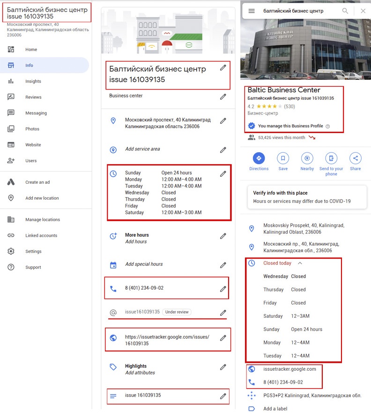
Task: Edit the phone number pencil icon
Action: pyautogui.click(x=223, y=289)
